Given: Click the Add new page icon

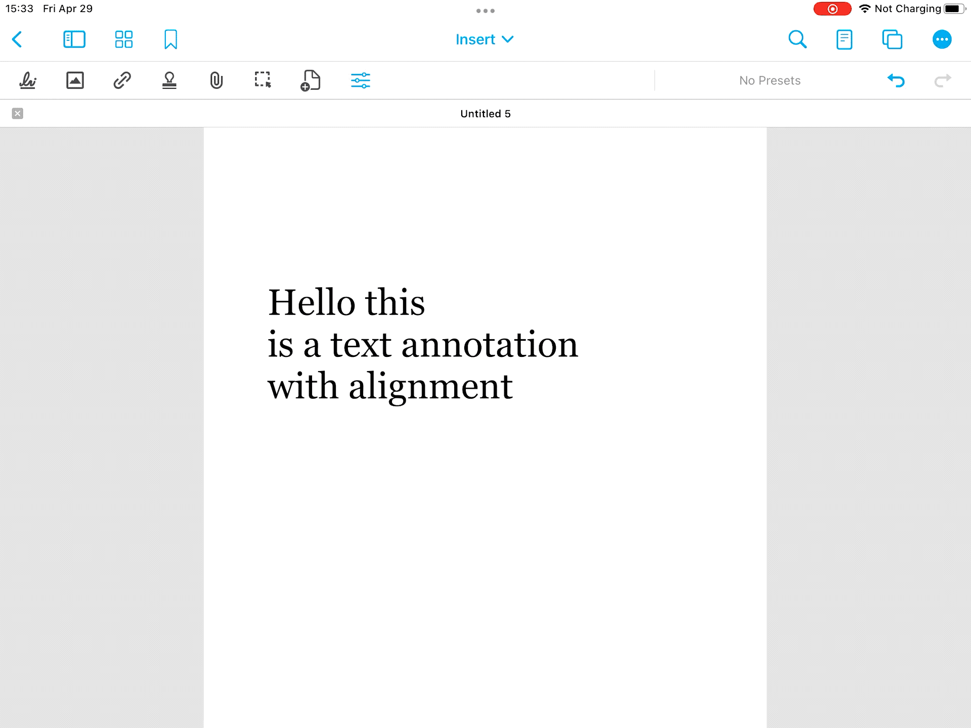Looking at the screenshot, I should 310,80.
